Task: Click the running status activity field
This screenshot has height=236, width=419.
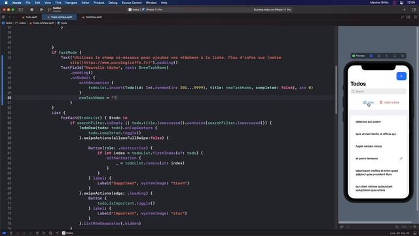Action: (272, 10)
